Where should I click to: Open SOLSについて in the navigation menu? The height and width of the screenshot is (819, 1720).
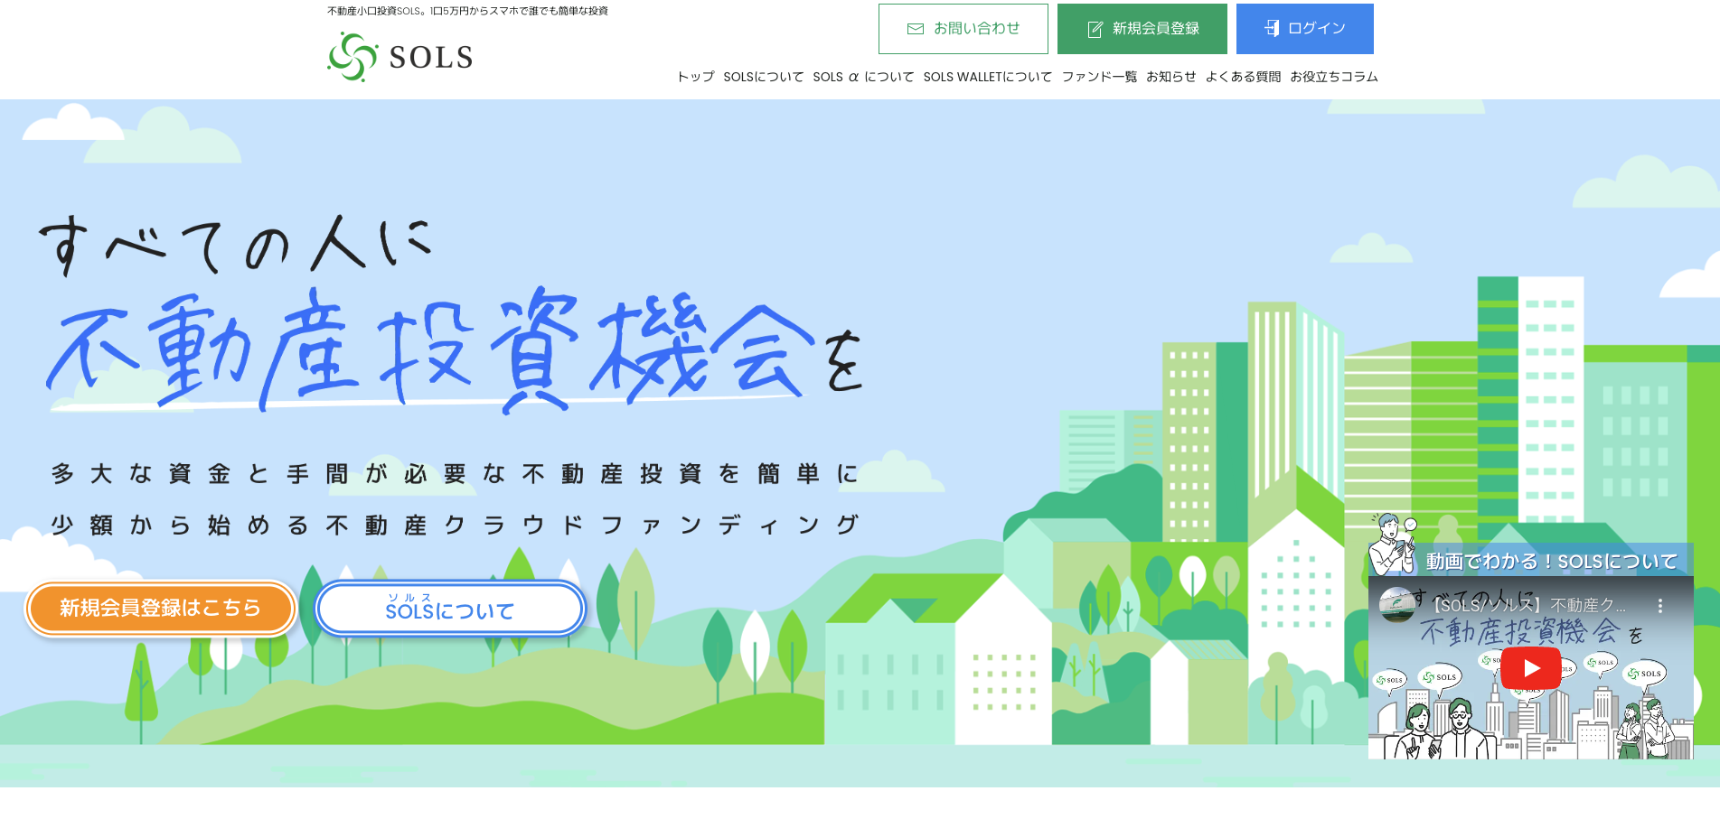[x=764, y=77]
